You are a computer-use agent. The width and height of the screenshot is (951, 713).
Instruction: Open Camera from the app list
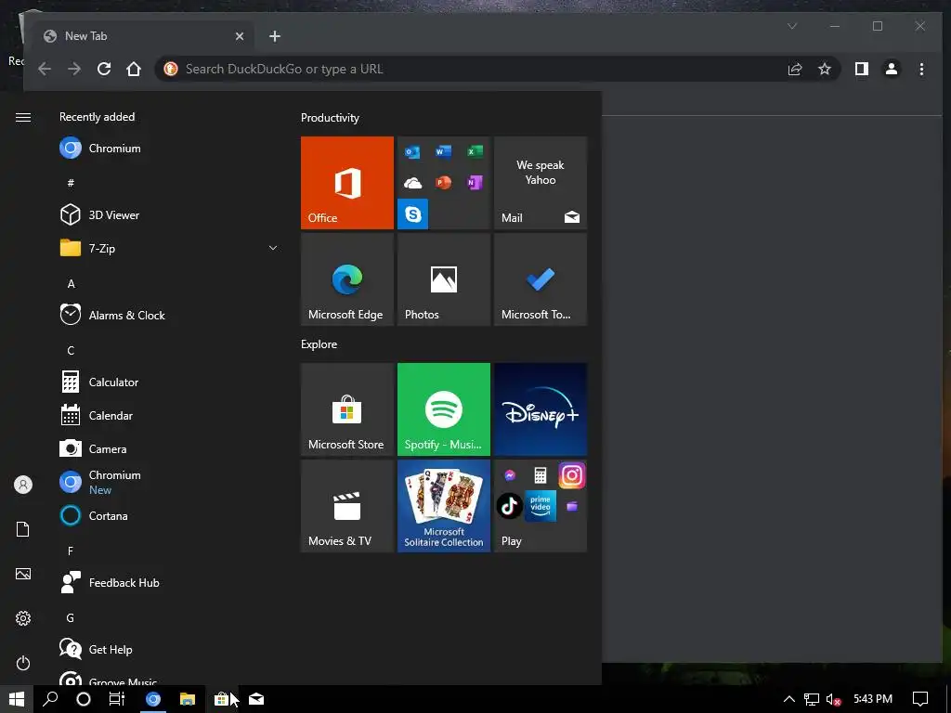[169, 448]
